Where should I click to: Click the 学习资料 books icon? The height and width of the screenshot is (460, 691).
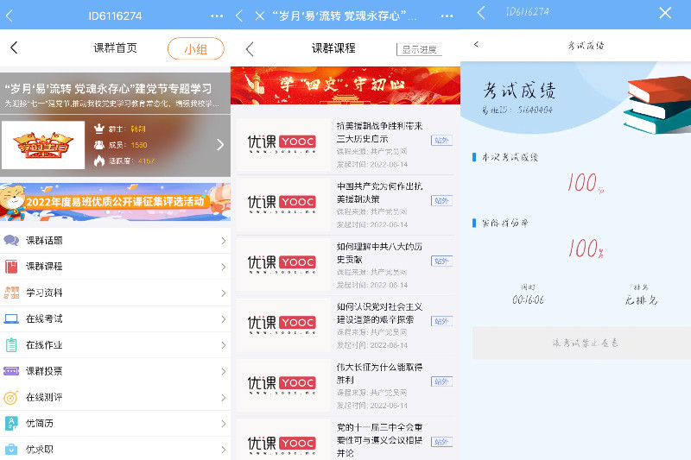[x=11, y=293]
